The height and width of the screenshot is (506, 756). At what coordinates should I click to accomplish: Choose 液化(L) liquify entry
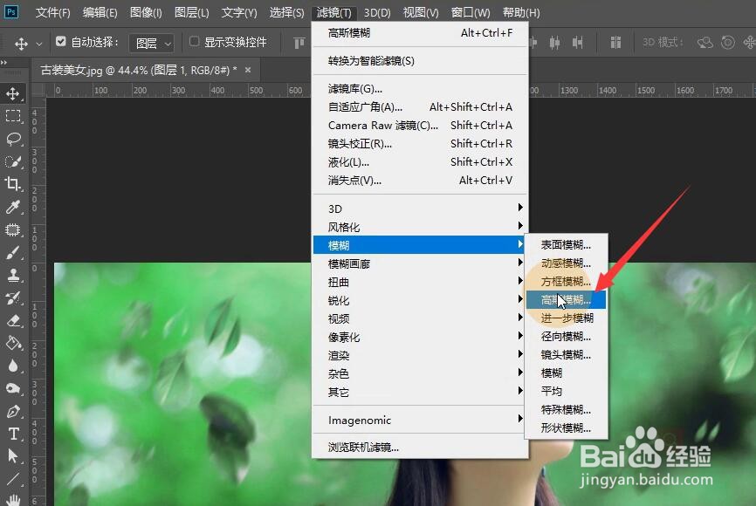pos(420,162)
